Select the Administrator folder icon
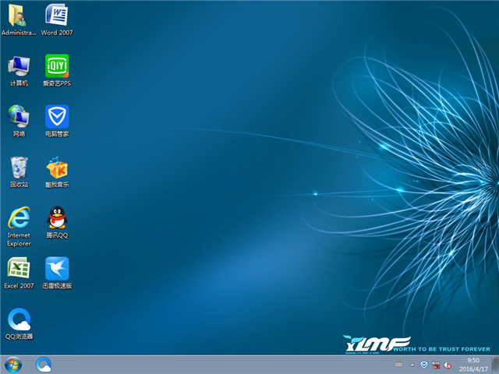499x374 pixels. pyautogui.click(x=19, y=16)
